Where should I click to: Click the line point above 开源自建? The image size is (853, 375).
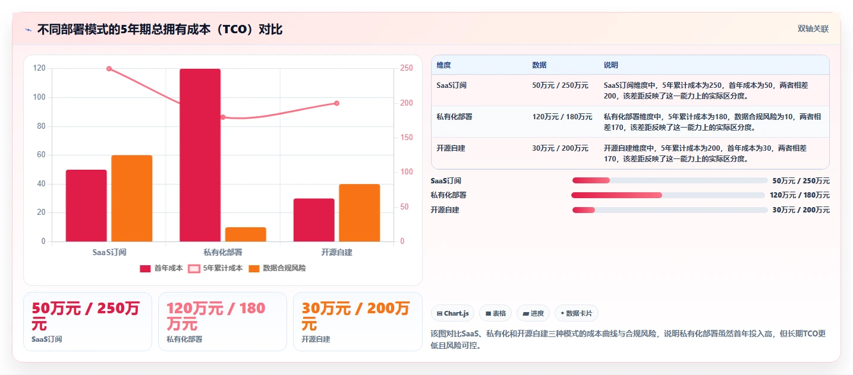pos(336,103)
